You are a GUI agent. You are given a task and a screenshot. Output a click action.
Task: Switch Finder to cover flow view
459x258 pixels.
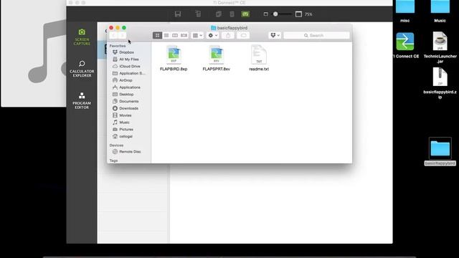(184, 35)
